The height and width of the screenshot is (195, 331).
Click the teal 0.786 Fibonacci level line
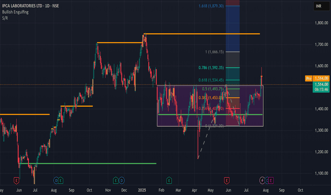pyautogui.click(x=233, y=68)
